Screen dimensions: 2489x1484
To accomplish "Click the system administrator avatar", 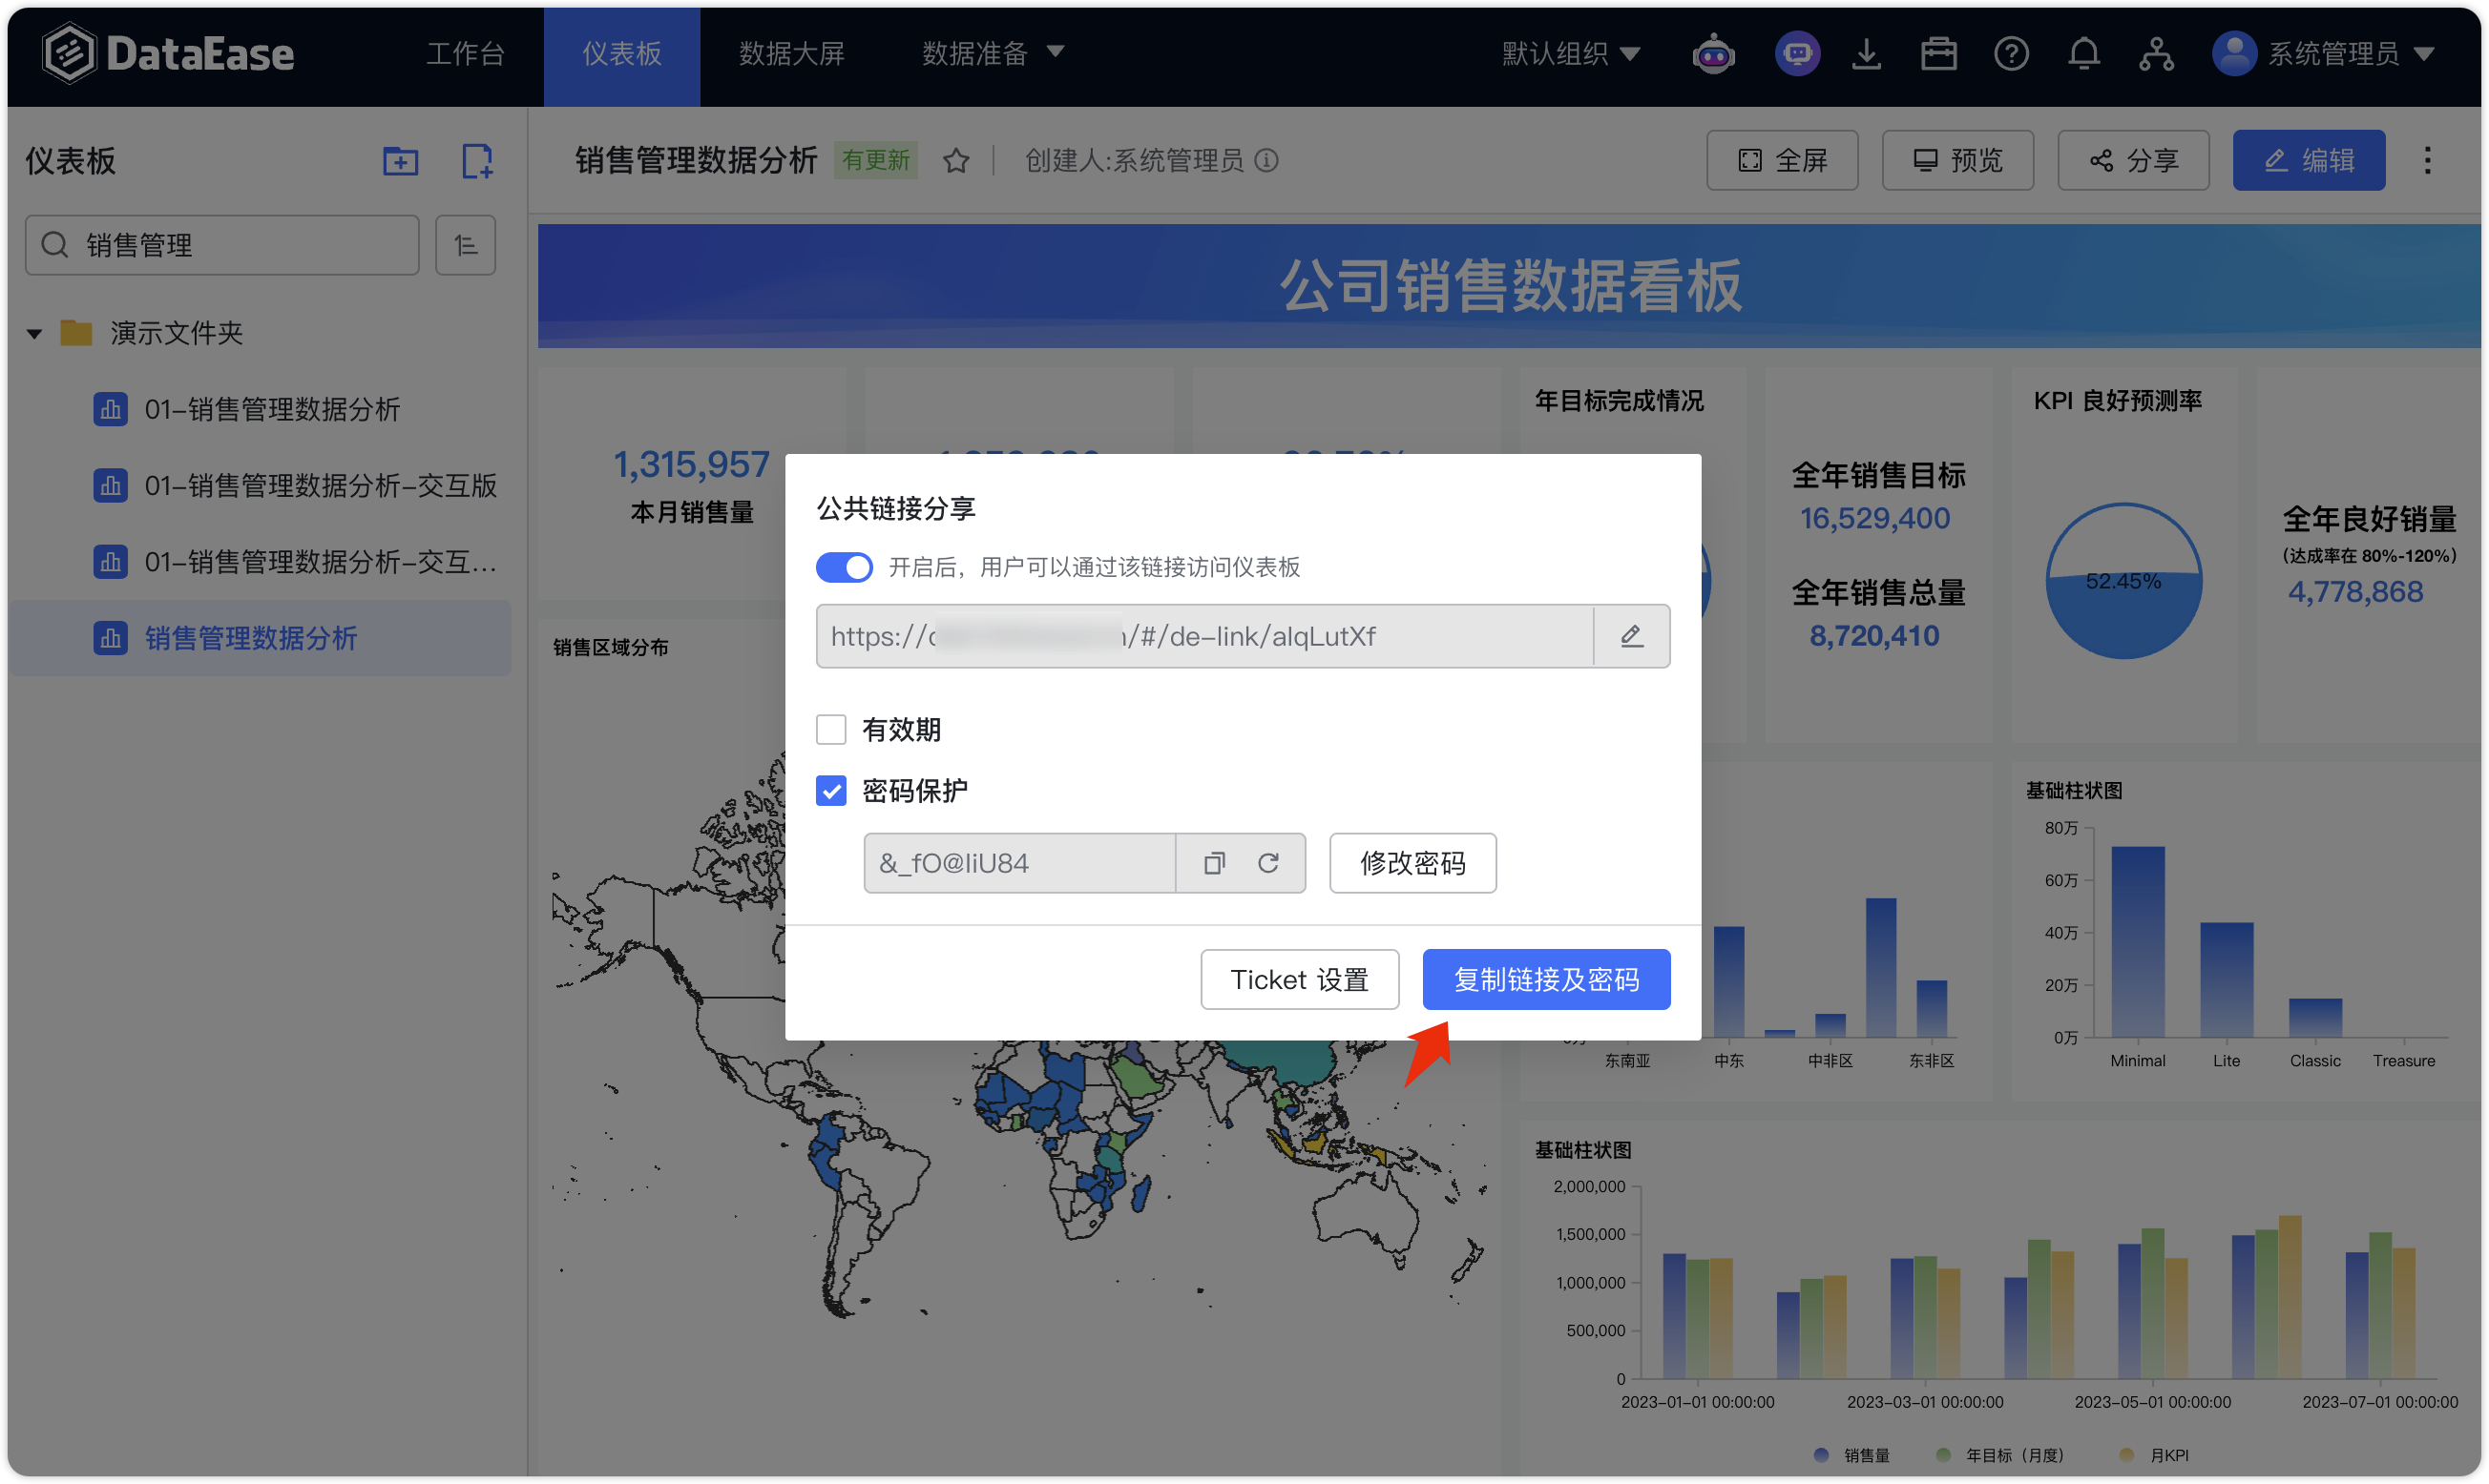I will pos(2234,53).
